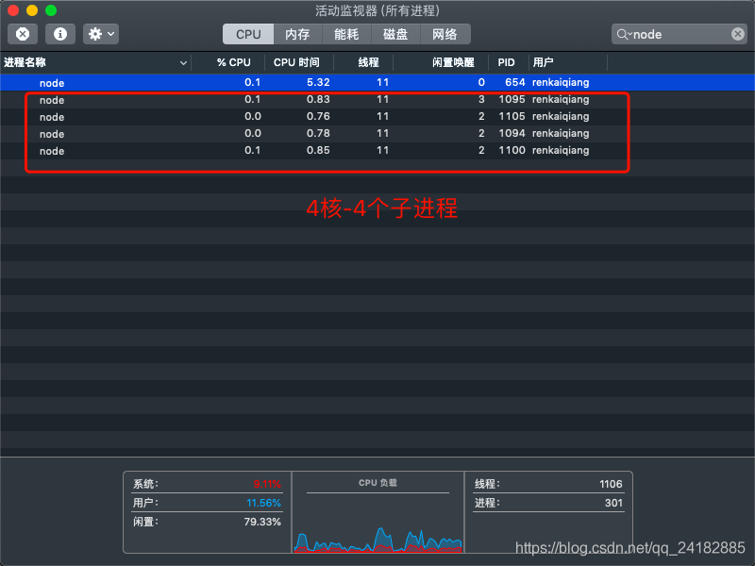
Task: Select the node process with PID 1095
Action: (x=377, y=100)
